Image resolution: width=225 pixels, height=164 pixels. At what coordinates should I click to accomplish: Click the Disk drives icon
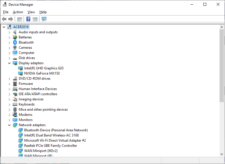click(x=15, y=58)
